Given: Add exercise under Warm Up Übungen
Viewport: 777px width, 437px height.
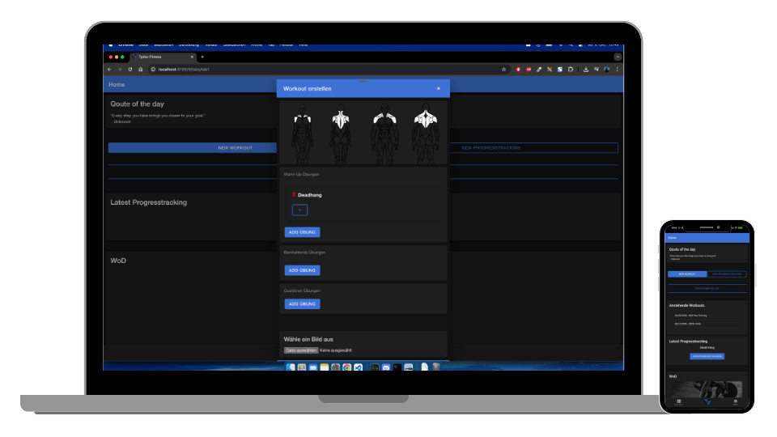Looking at the screenshot, I should click(x=302, y=232).
